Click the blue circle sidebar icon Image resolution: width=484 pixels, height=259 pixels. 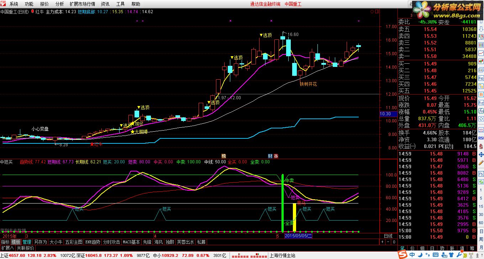[x=480, y=118]
